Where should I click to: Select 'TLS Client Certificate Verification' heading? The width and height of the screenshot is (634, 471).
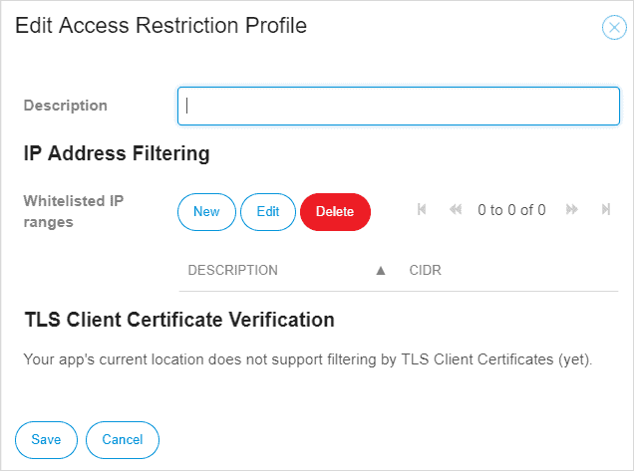pyautogui.click(x=178, y=320)
